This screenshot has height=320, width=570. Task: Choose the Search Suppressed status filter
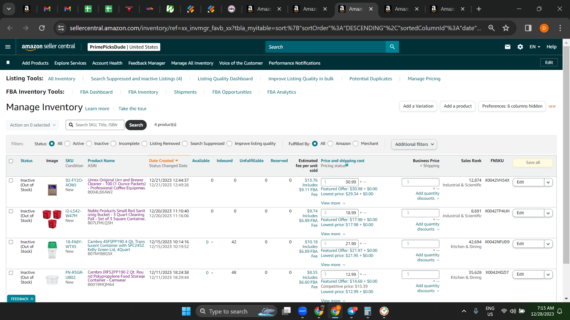coord(185,144)
